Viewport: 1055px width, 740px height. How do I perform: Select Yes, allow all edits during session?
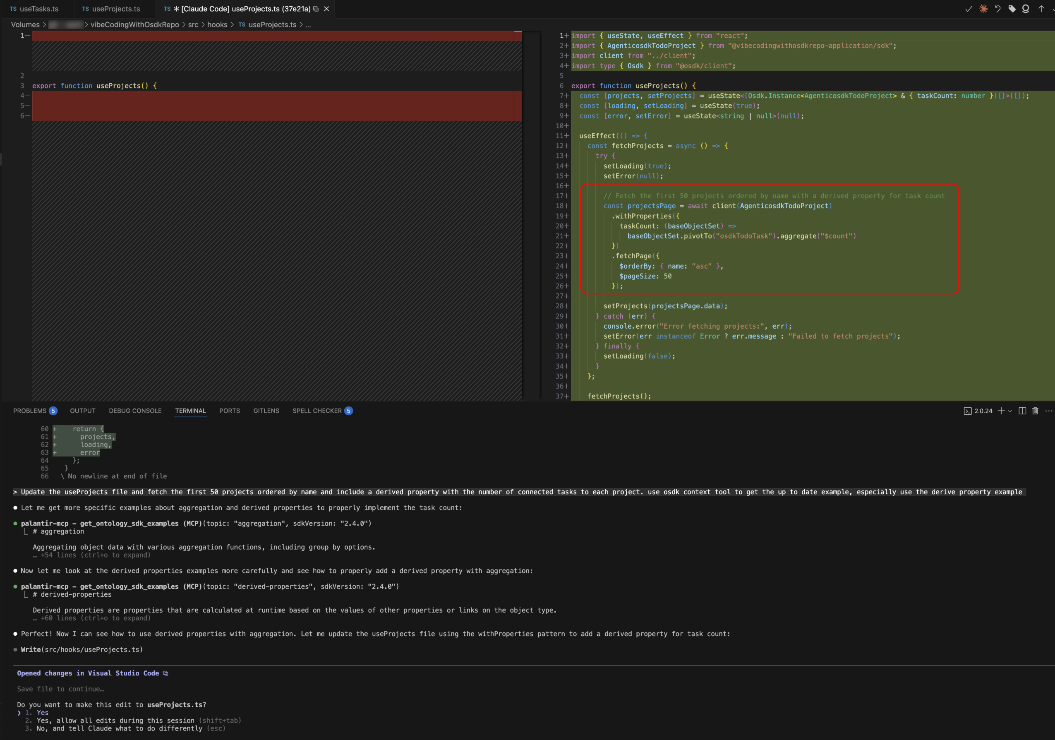tap(115, 721)
